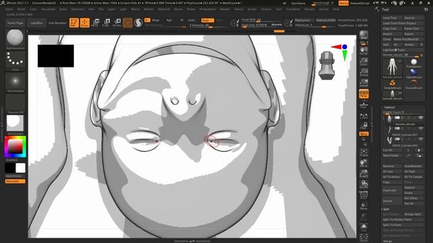Adjust the Z Intensity slider
The width and height of the screenshot is (433, 243).
[x=208, y=26]
